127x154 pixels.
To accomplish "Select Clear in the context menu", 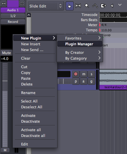I will point(35,58).
